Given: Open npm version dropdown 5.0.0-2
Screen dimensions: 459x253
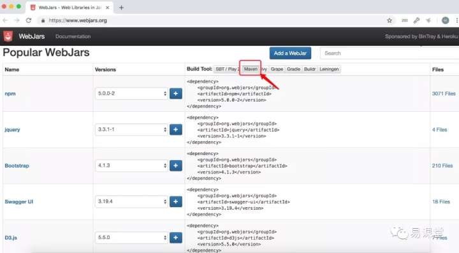Looking at the screenshot, I should (x=131, y=93).
